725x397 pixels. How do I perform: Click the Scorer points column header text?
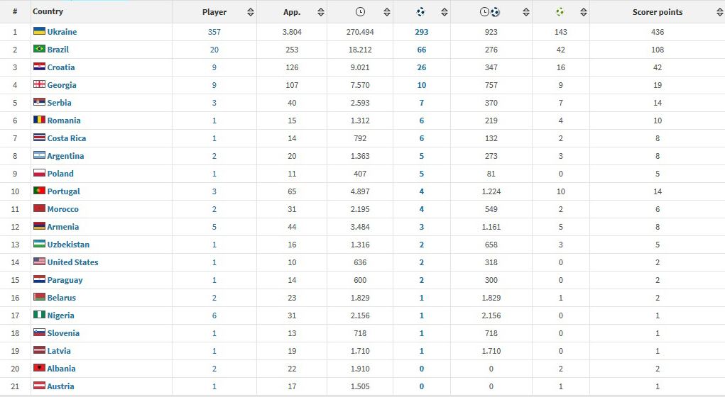[x=657, y=12]
